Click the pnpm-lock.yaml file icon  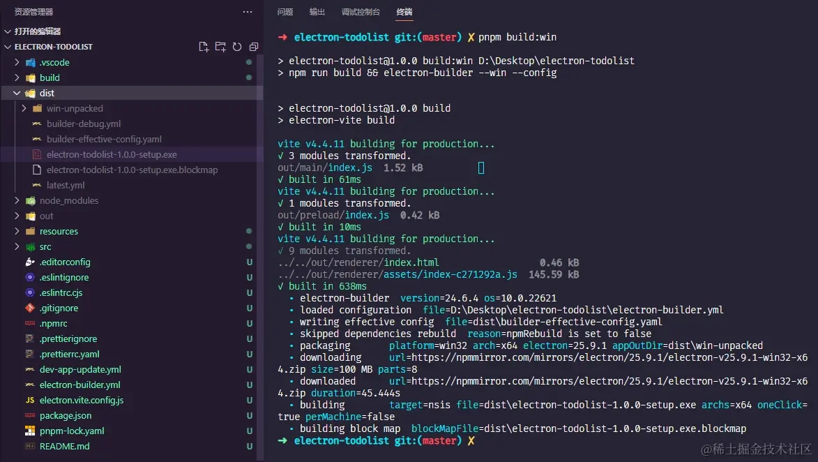click(30, 431)
